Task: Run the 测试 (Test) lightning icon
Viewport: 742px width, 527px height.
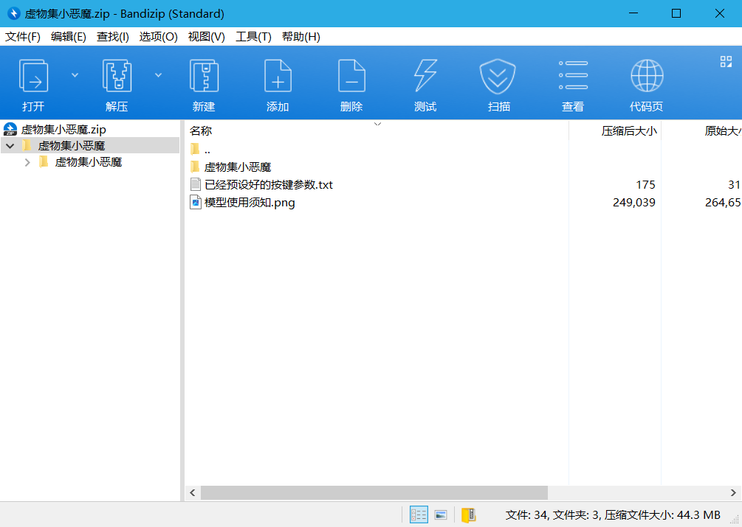Action: tap(425, 76)
